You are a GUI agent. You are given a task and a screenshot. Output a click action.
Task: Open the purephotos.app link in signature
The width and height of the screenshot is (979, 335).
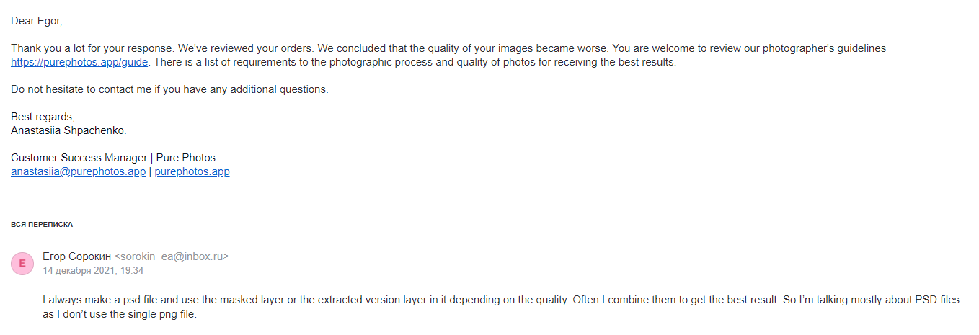pyautogui.click(x=192, y=172)
